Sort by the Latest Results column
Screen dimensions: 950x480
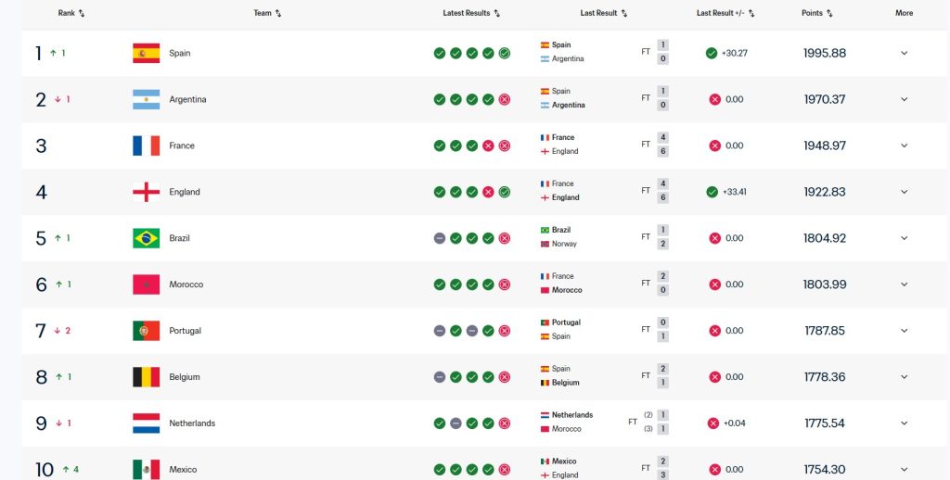471,13
